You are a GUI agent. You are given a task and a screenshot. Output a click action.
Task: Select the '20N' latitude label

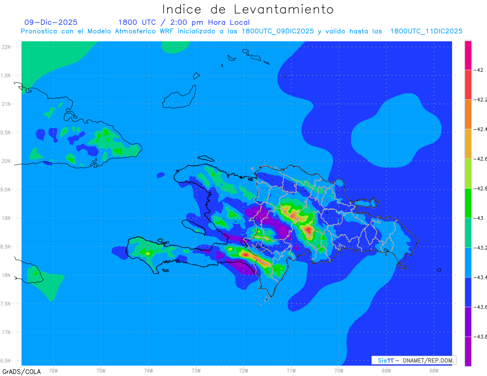[x=6, y=161]
